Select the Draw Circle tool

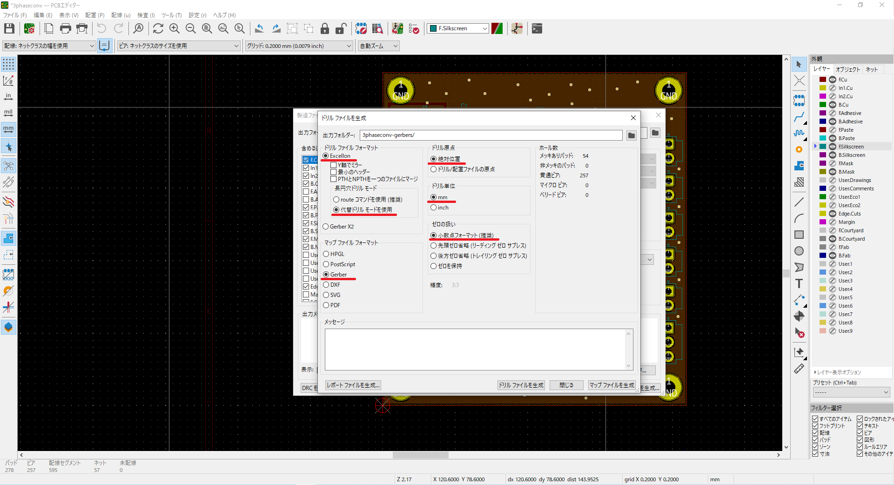tap(799, 251)
